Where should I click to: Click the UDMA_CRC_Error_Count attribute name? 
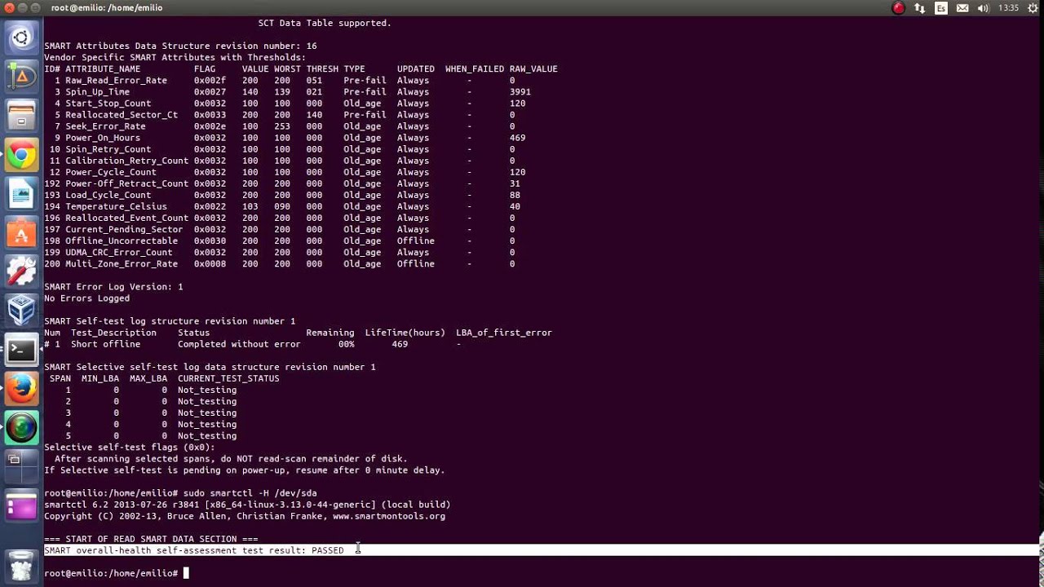[119, 252]
